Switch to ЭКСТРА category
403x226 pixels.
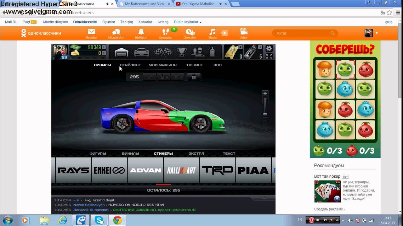(x=196, y=153)
